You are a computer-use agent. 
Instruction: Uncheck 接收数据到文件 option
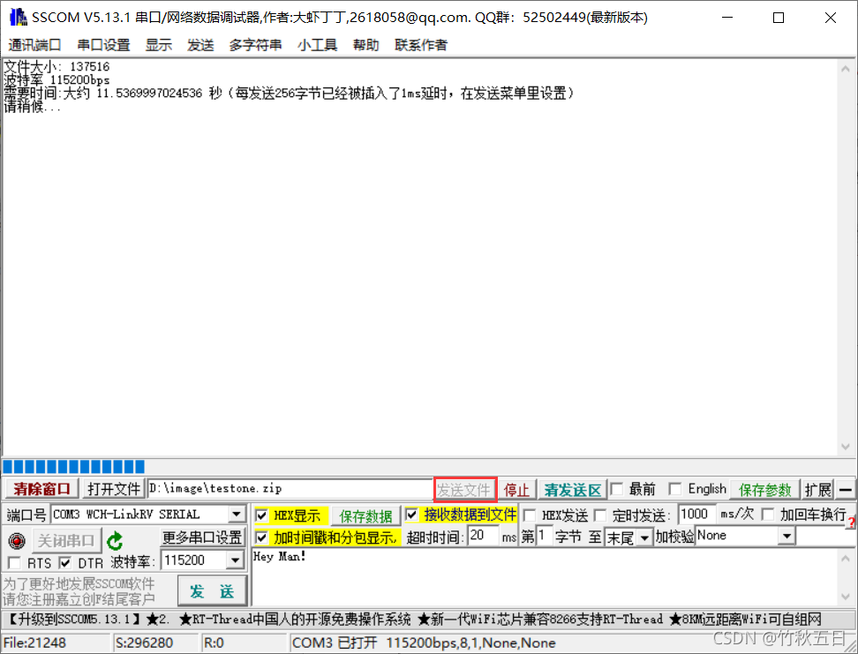[x=412, y=514]
